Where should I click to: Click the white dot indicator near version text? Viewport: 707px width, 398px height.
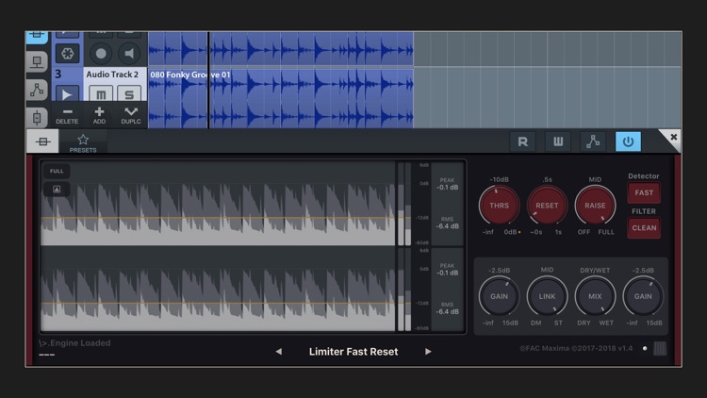[x=645, y=348]
